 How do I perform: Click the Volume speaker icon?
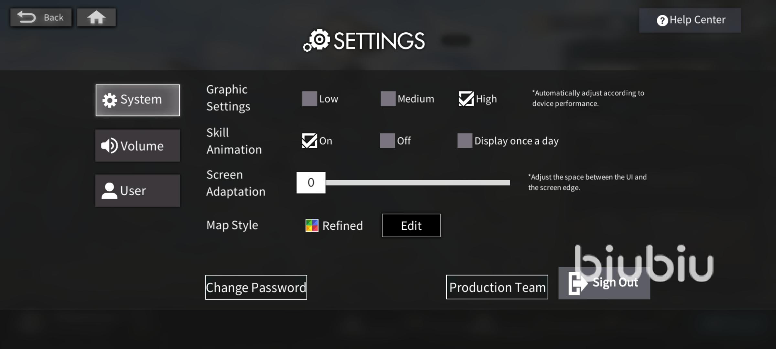pos(109,146)
